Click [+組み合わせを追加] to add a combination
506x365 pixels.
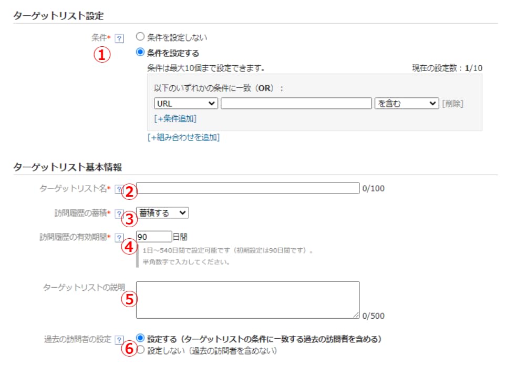point(183,137)
